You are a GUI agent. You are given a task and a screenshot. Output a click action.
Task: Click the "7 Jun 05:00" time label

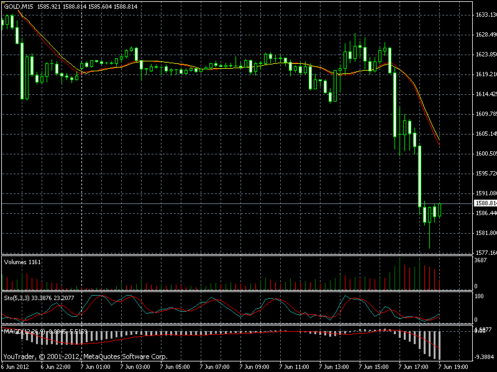[175, 367]
